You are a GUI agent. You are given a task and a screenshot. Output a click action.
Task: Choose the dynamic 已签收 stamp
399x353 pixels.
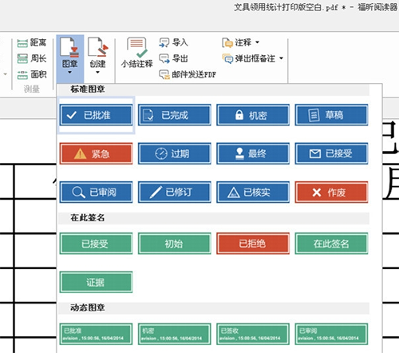(x=253, y=334)
